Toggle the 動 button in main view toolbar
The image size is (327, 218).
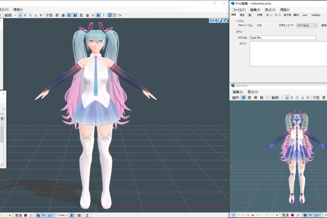pos(75,15)
